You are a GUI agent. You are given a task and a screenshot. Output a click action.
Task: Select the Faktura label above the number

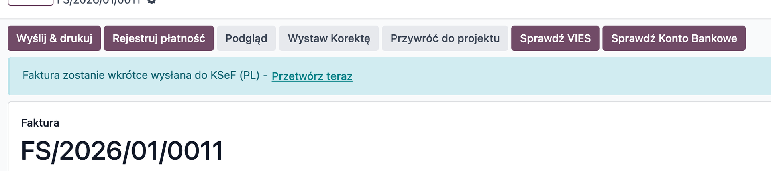[x=40, y=123]
